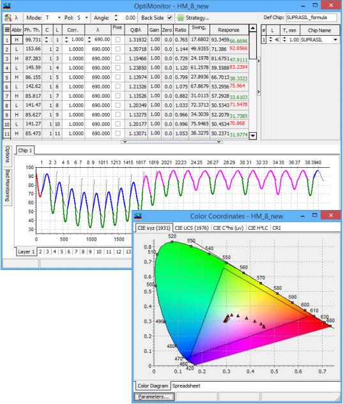Viewport: 343px width, 404px height.
Task: Click the 38.3275 swing value
Action: (x=199, y=133)
